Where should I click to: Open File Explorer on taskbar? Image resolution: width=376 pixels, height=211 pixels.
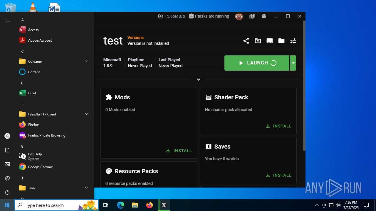135,205
